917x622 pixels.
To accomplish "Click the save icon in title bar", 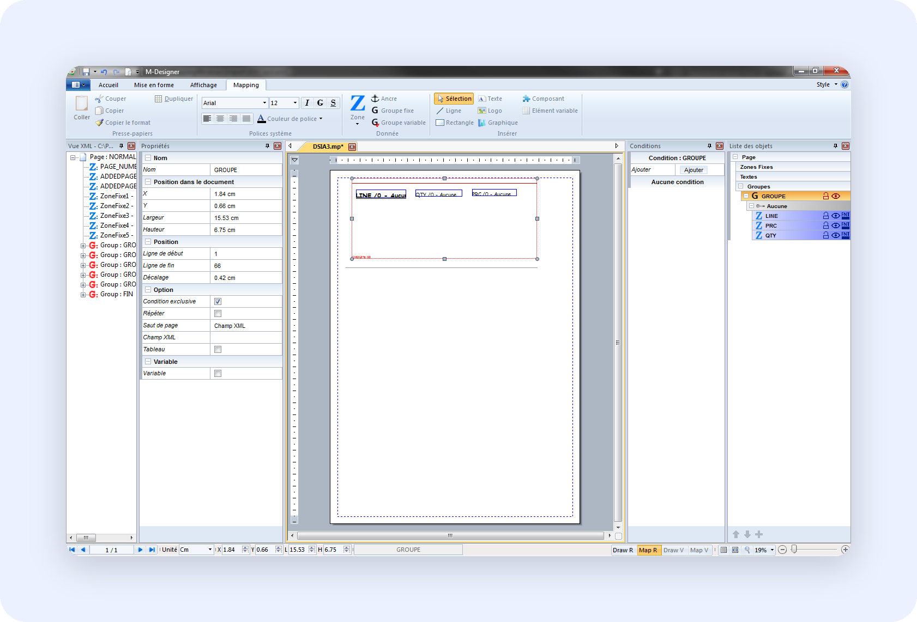I will [86, 71].
